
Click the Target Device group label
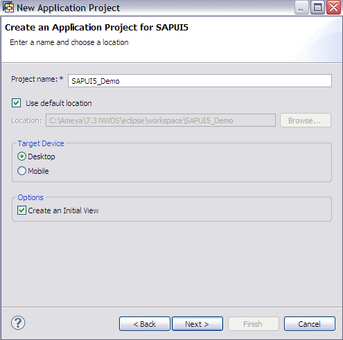click(x=41, y=143)
